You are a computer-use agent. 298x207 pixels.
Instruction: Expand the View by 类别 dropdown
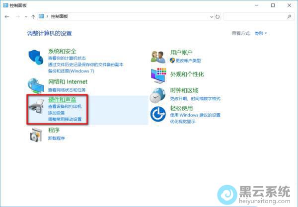click(261, 33)
